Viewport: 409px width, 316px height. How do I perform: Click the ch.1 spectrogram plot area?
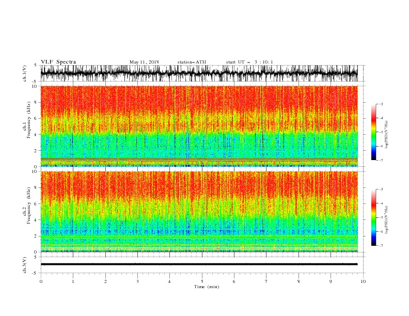point(199,126)
